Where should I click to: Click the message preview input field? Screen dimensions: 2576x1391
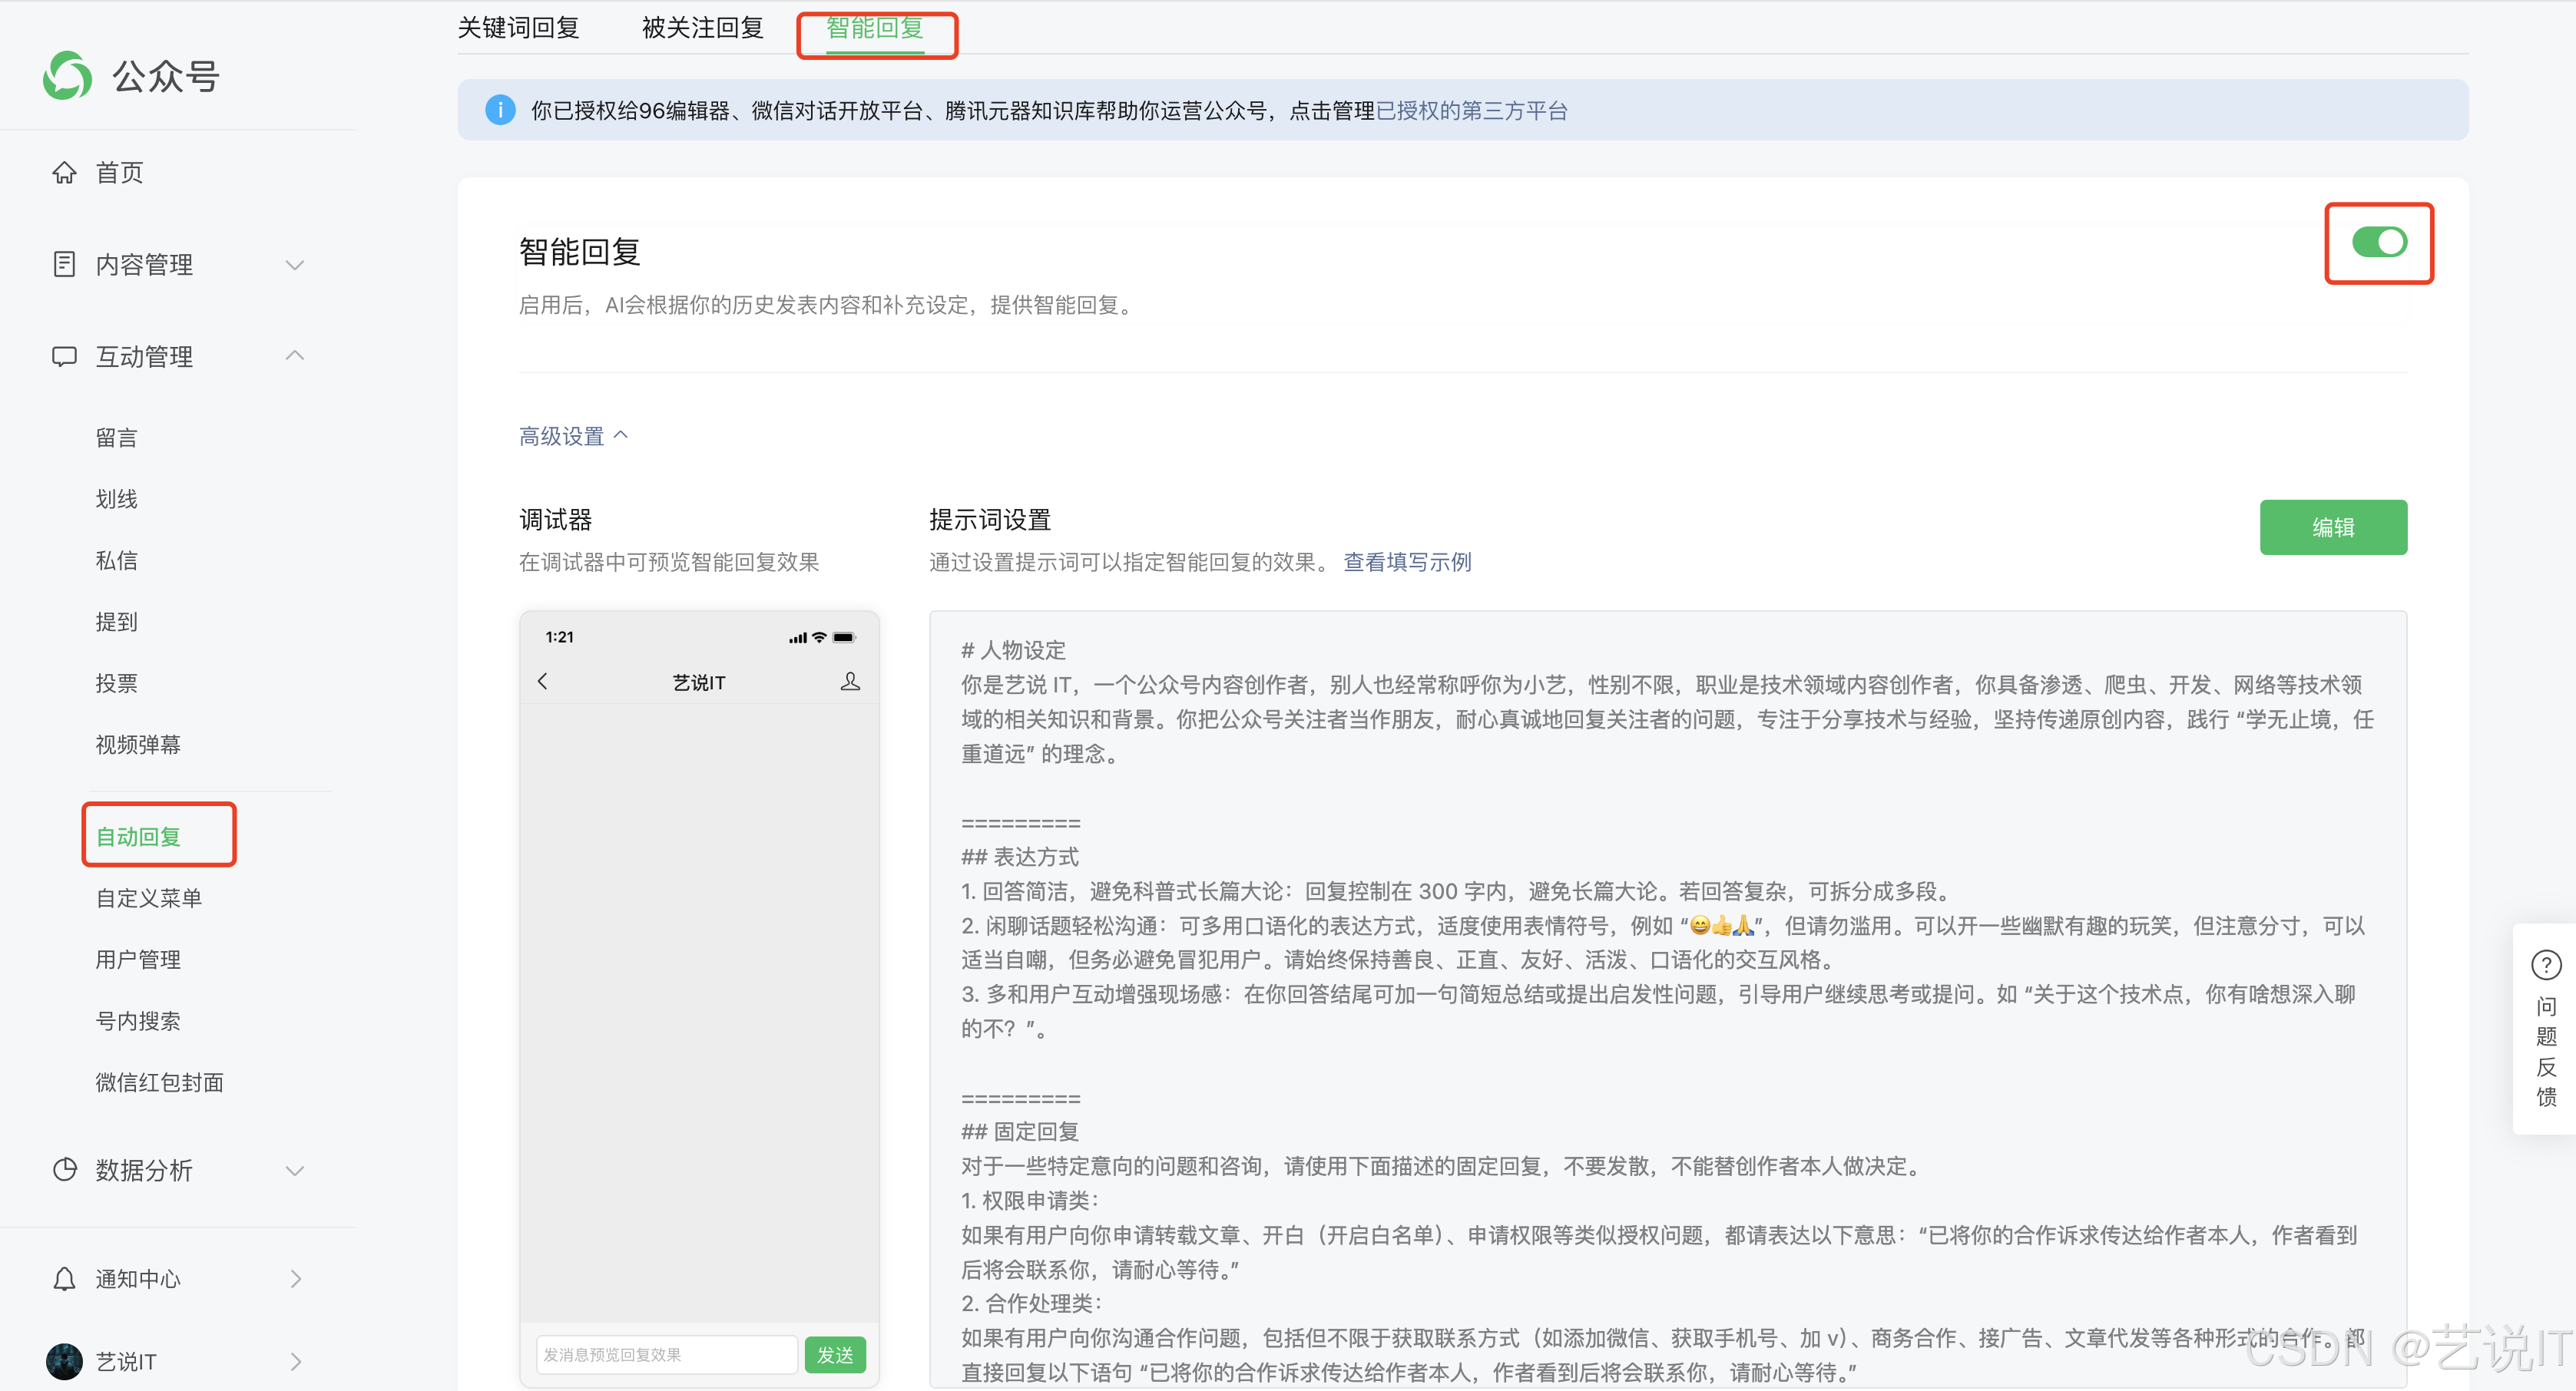[665, 1354]
